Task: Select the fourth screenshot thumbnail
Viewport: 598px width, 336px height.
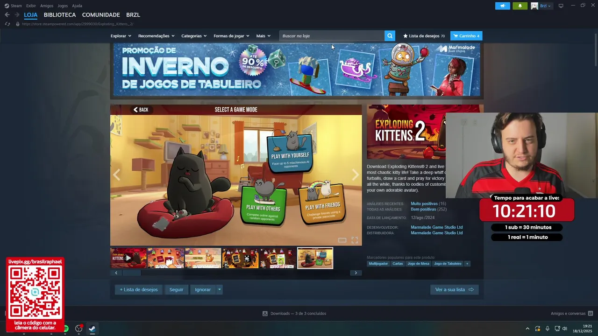Action: (240, 258)
